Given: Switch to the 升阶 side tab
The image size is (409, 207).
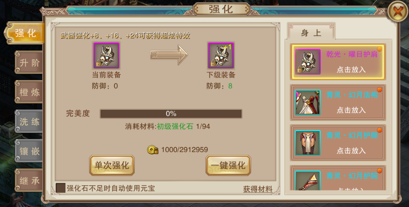Looking at the screenshot, I should point(29,62).
